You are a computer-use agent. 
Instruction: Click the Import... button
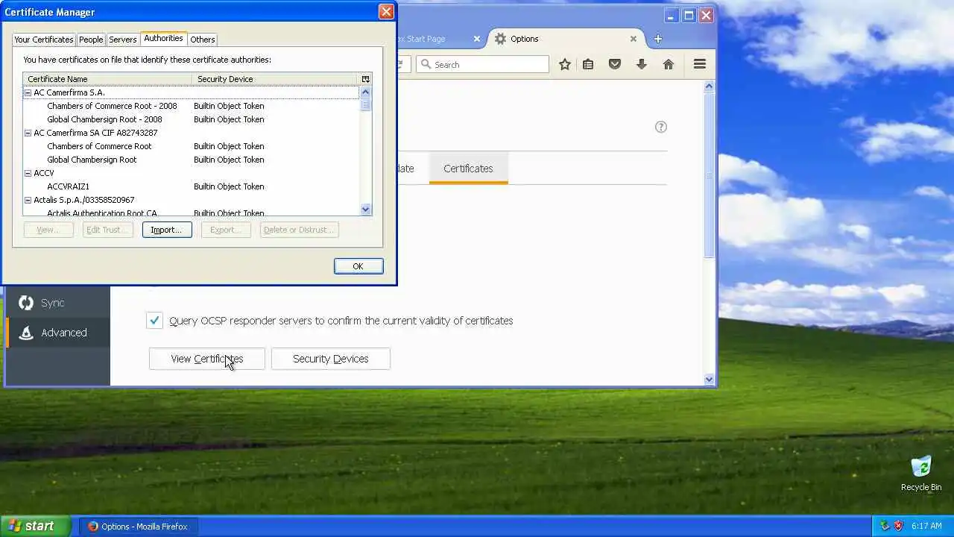[167, 230]
